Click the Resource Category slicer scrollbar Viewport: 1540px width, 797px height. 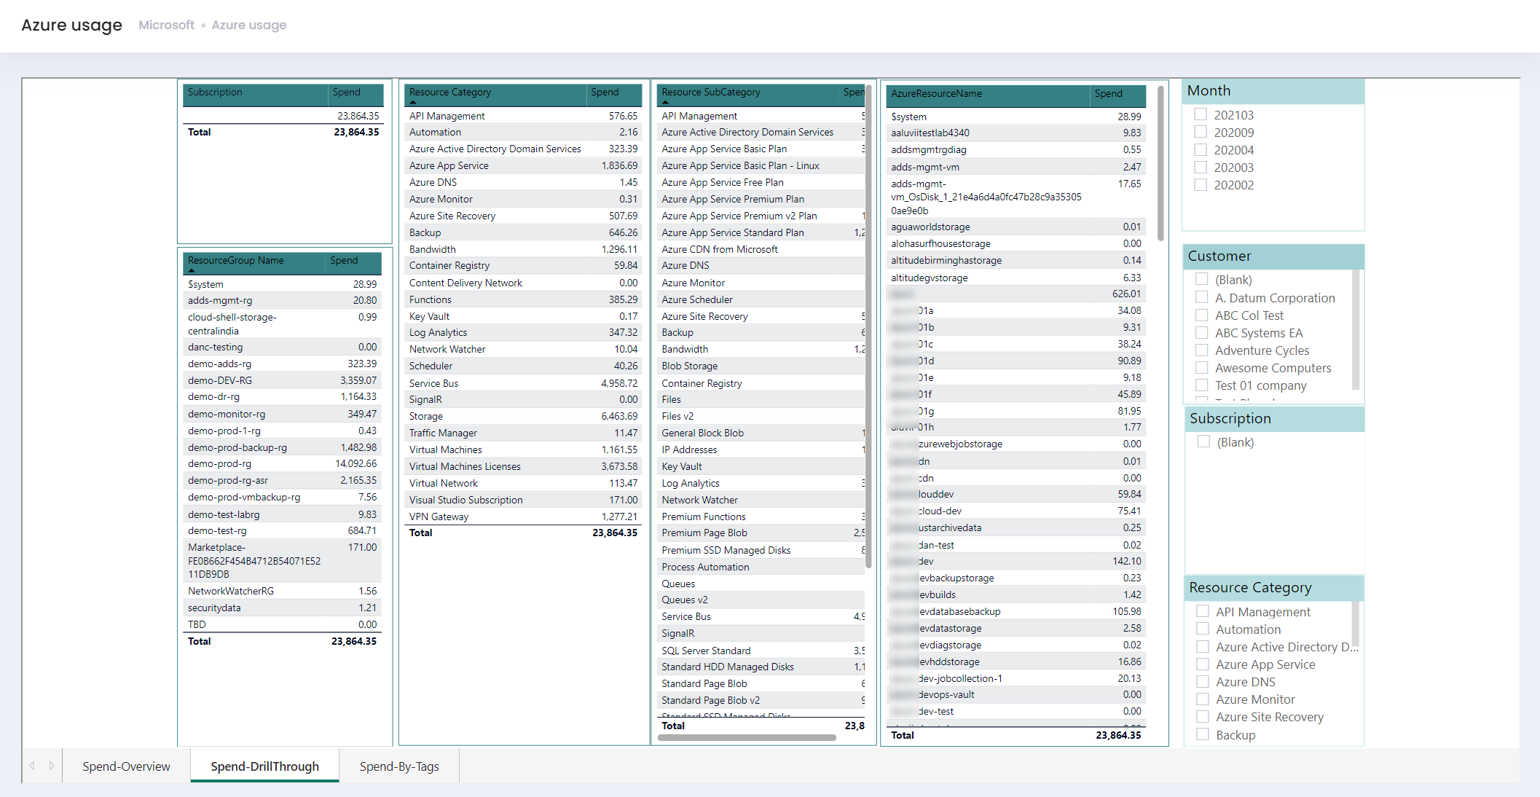[x=1356, y=624]
